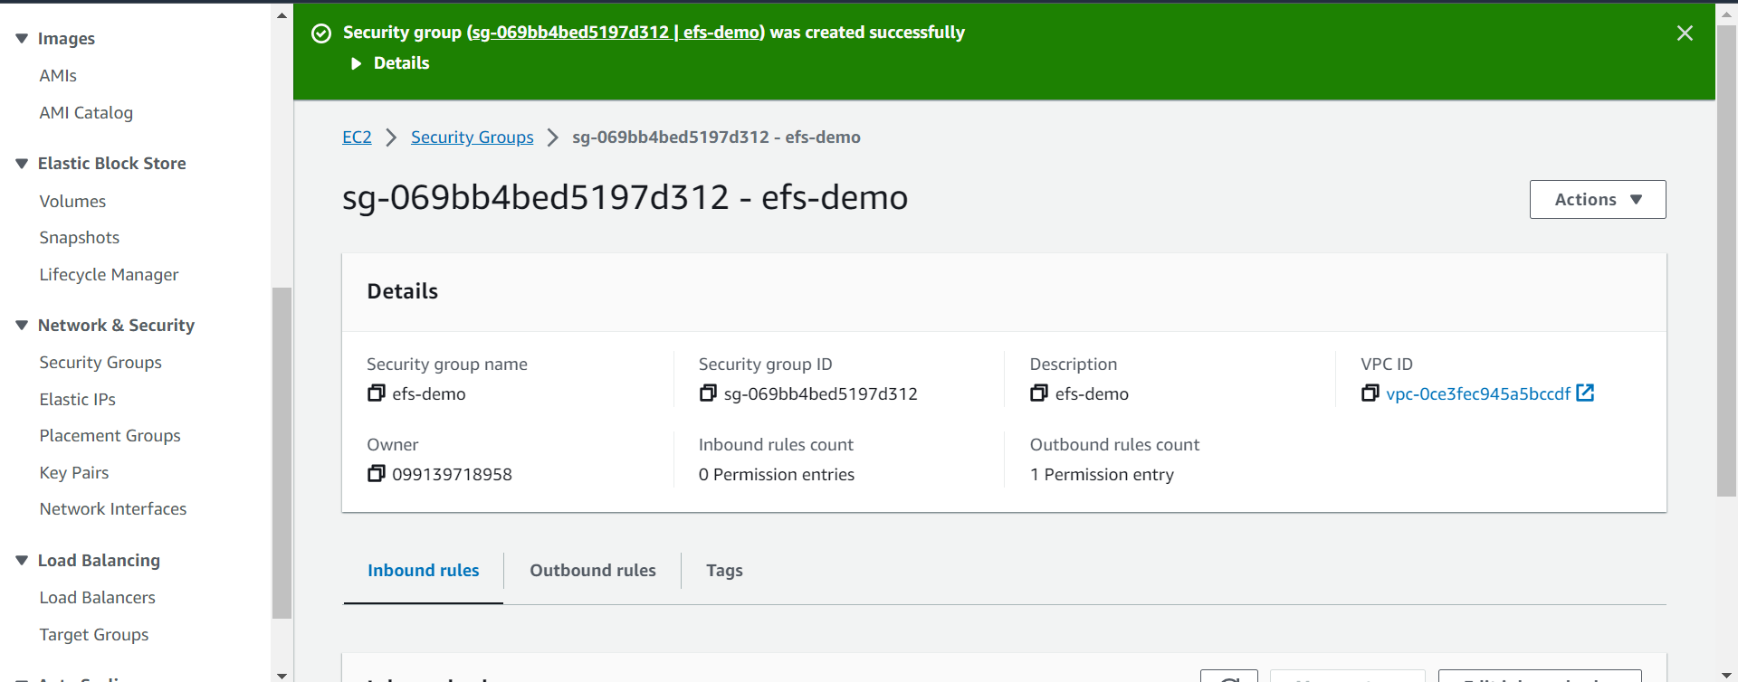The image size is (1738, 682).
Task: Switch to the Tags tab
Action: pos(724,571)
